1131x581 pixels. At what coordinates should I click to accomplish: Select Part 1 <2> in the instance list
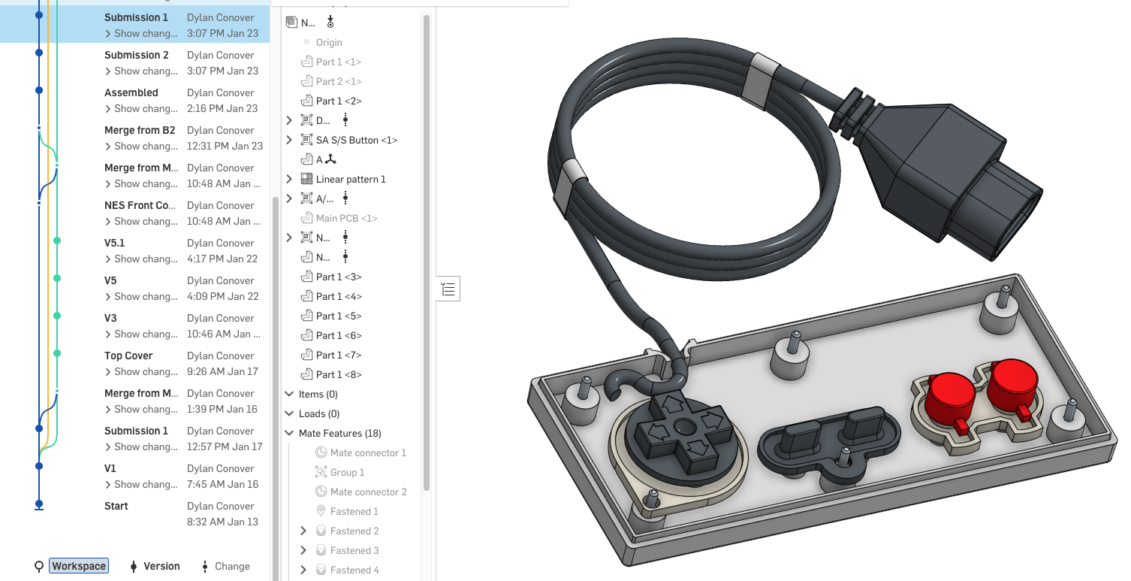pos(339,101)
